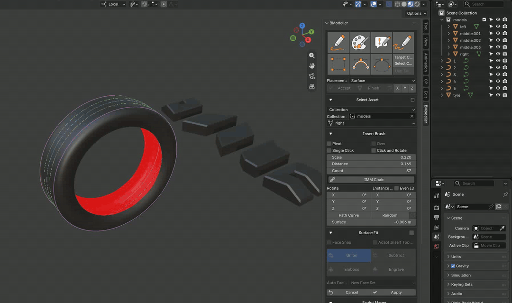Select the scribble pencil tool in BModeller
The width and height of the screenshot is (512, 303).
click(403, 43)
